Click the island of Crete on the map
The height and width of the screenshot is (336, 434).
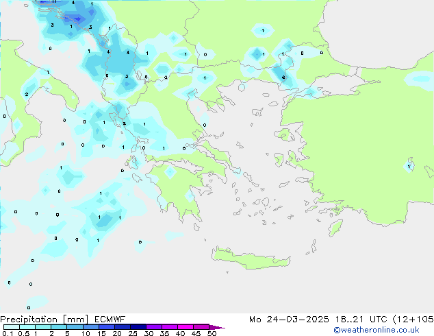click(x=251, y=259)
